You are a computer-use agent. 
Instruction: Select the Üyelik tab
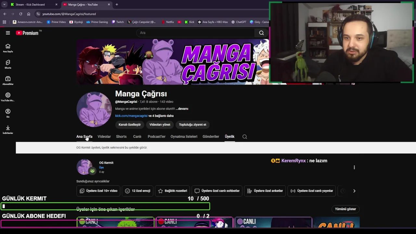tap(229, 136)
